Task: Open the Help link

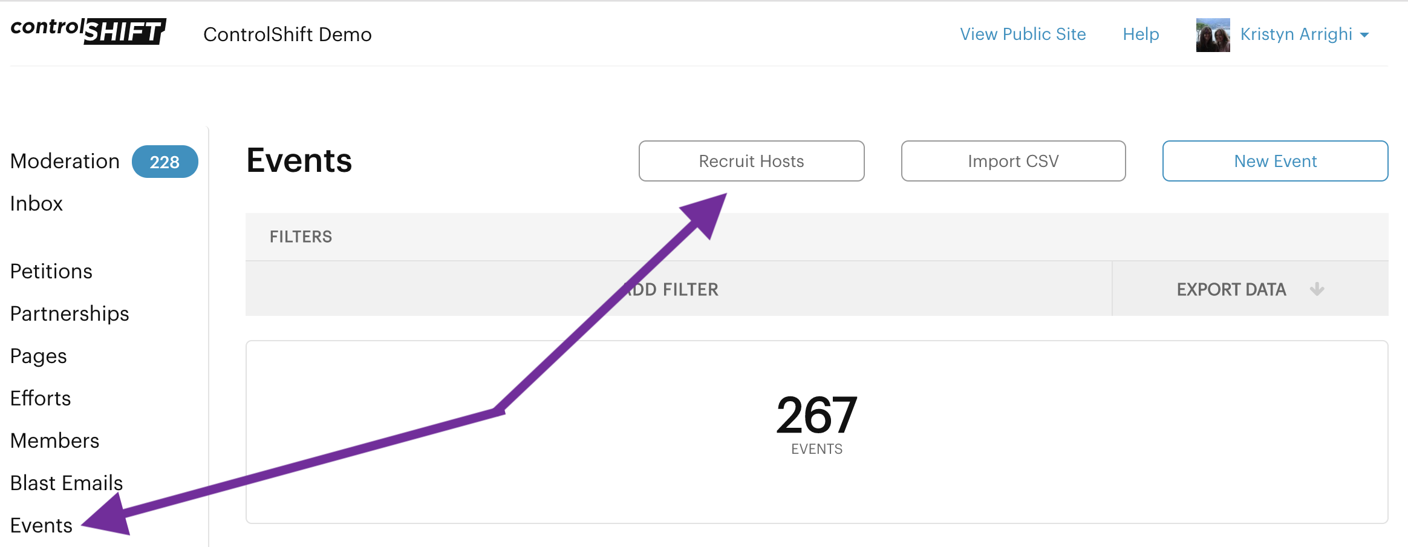Action: 1141,34
